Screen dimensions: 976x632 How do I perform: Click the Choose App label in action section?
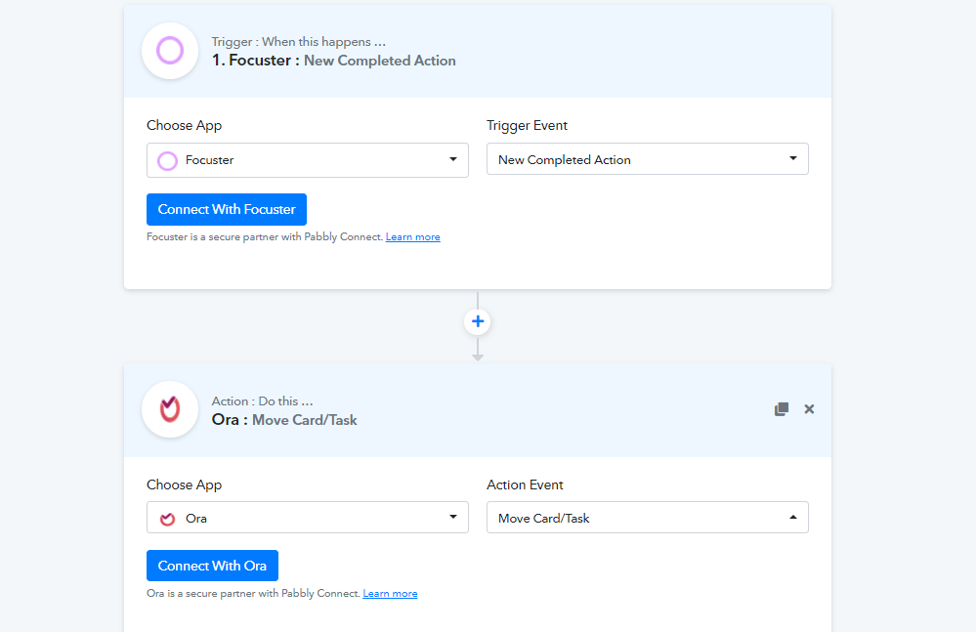pyautogui.click(x=185, y=485)
